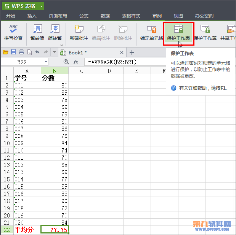Click the select-all corner of the grid
This screenshot has height=235, width=236.
7,71
